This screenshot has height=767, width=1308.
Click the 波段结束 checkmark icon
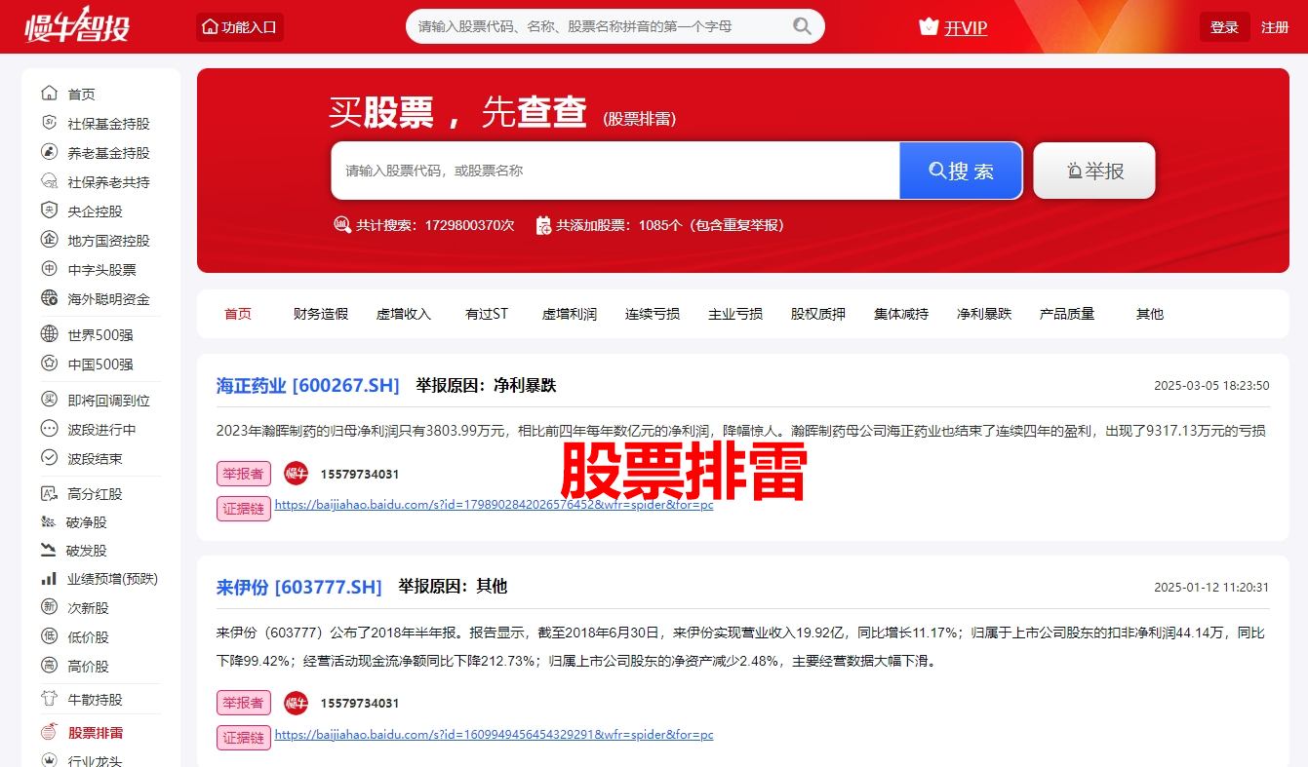coord(49,458)
